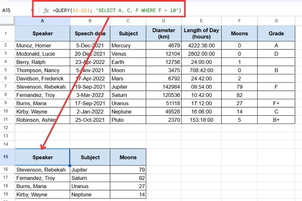Click the date cell 3-Mar-2022

click(x=90, y=95)
